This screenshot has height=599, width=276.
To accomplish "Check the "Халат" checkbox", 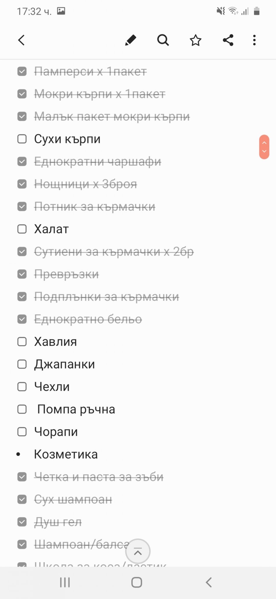I will (22, 229).
